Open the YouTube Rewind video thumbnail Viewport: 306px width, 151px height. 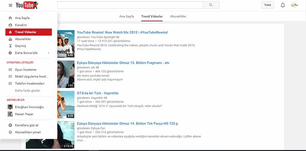(66, 44)
